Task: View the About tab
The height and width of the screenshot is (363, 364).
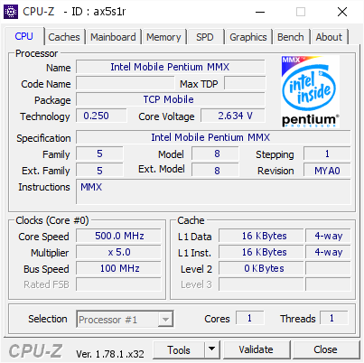Action: [x=329, y=37]
